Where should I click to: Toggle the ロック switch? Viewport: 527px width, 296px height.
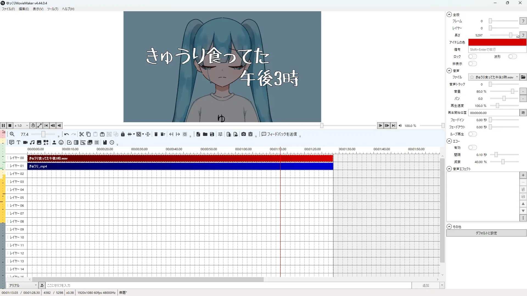[x=472, y=56]
